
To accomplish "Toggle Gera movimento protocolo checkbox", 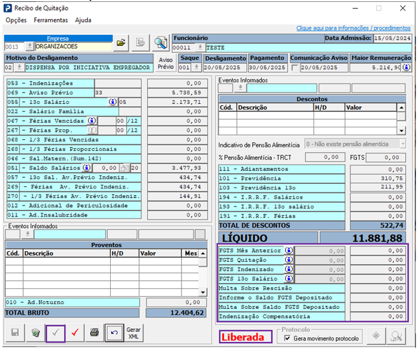I will [x=287, y=338].
